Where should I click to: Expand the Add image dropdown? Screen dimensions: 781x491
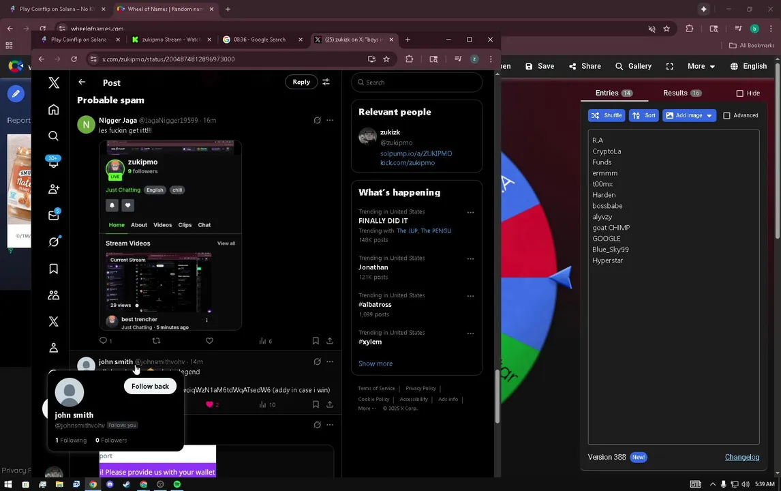pos(709,115)
